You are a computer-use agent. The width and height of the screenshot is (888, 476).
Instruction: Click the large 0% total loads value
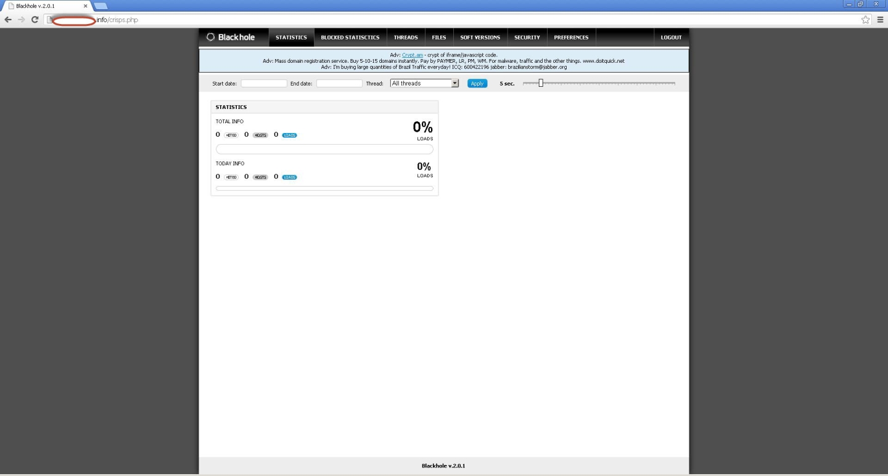coord(422,127)
